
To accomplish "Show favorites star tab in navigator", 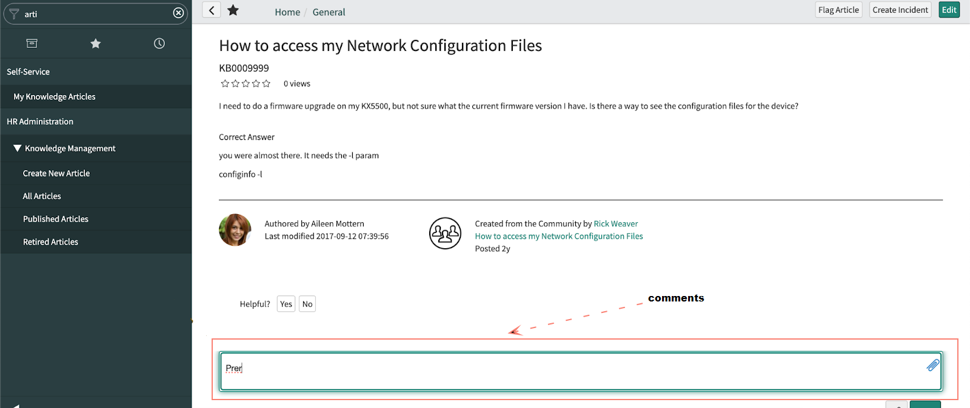I will (96, 44).
